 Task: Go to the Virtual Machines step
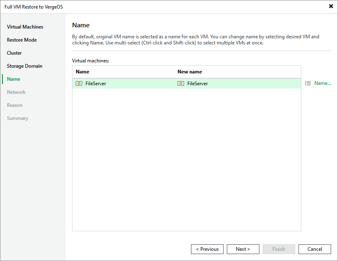pyautogui.click(x=25, y=27)
